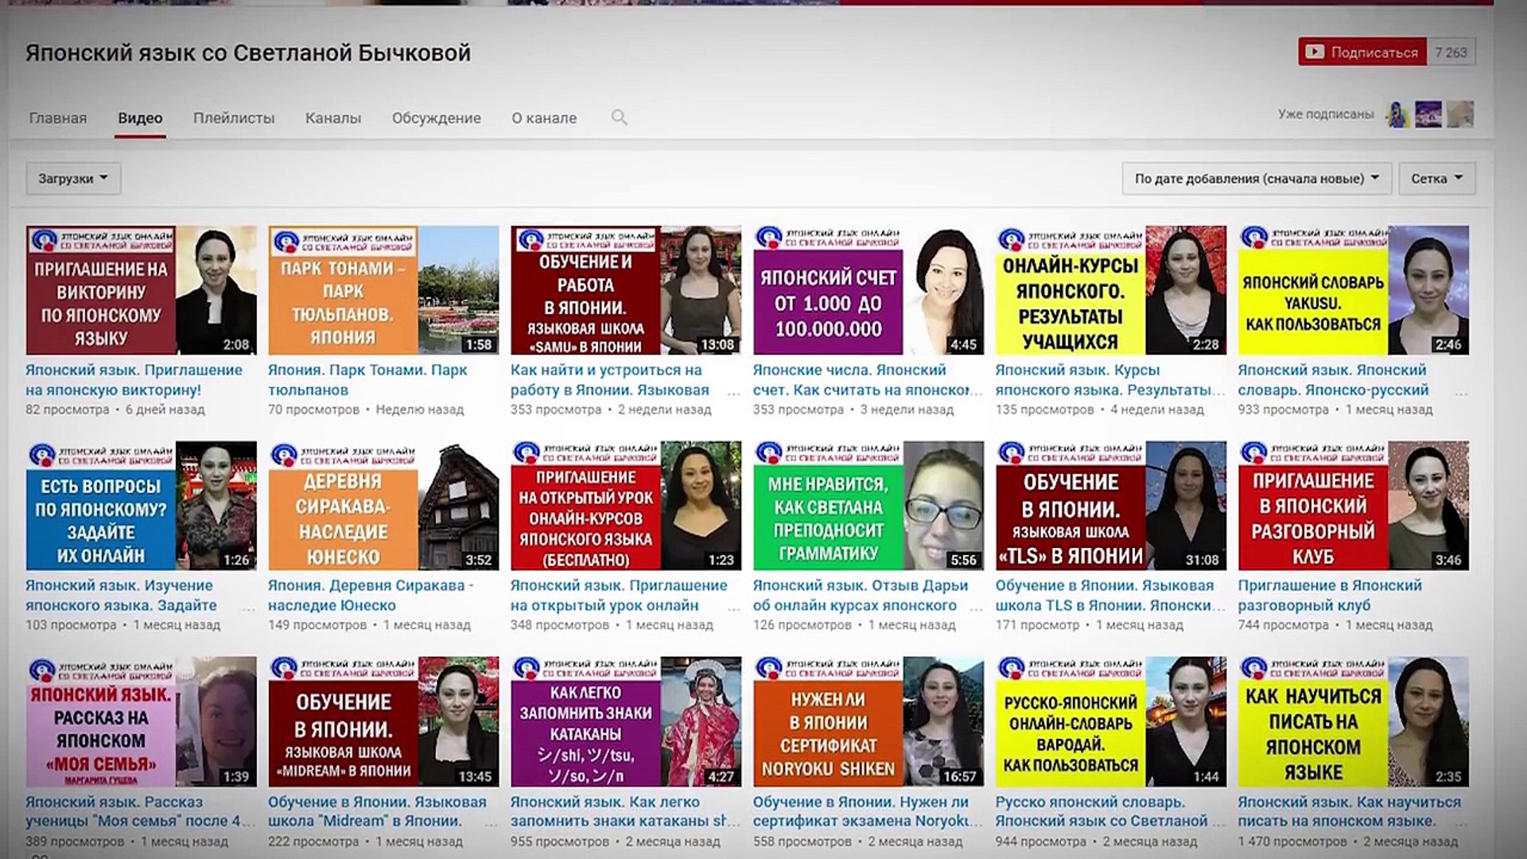1527x859 pixels.
Task: Open the О канале tab
Action: coord(544,119)
